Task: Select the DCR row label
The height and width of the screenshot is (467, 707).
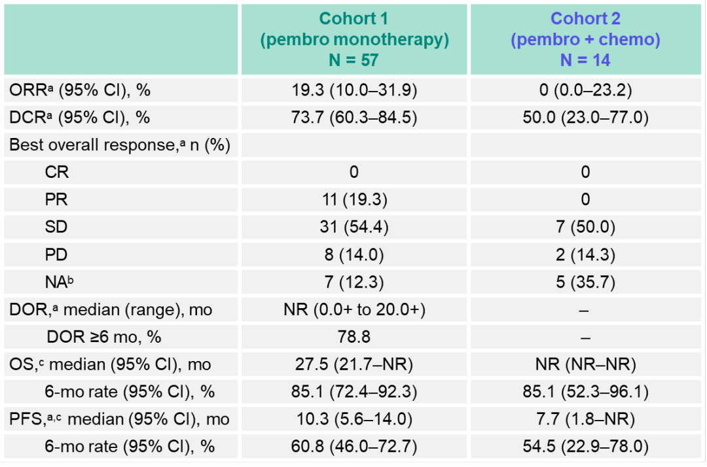Action: (x=79, y=118)
